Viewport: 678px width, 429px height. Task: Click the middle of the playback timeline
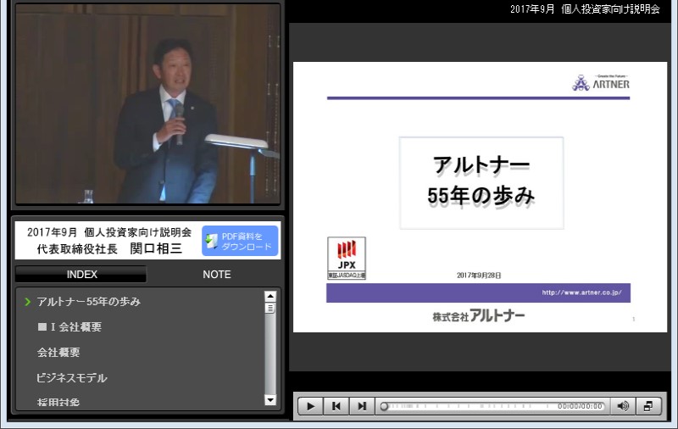pyautogui.click(x=492, y=406)
